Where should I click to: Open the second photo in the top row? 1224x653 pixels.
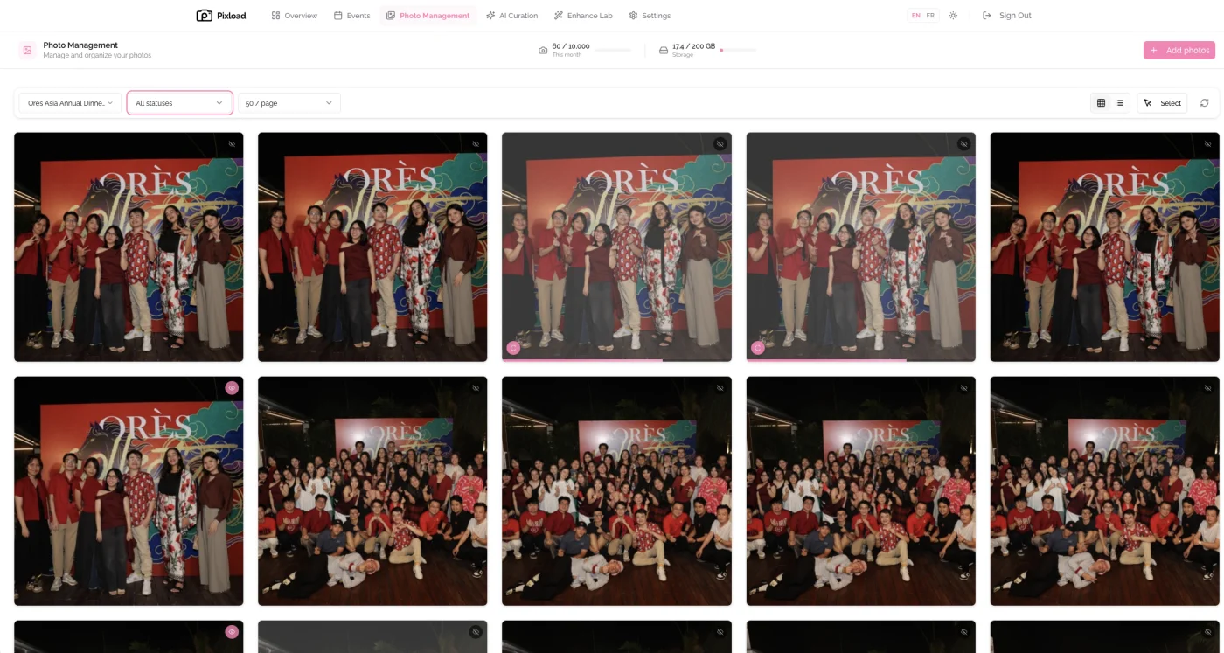click(x=372, y=247)
